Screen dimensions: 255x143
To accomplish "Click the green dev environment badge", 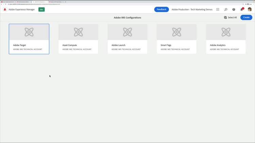I will 41,10.
